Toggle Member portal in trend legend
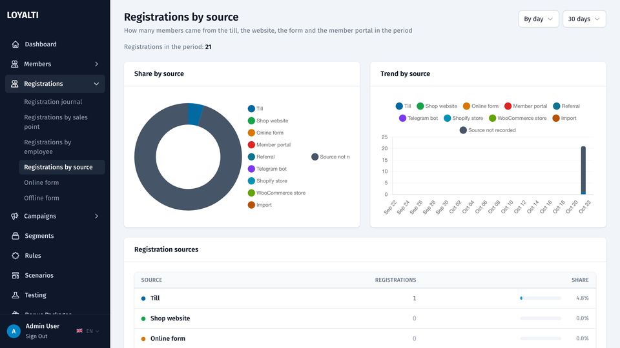This screenshot has height=348, width=620. pos(526,106)
